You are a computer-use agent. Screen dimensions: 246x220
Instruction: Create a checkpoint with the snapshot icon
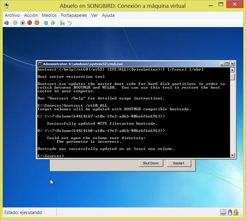coord(62,23)
